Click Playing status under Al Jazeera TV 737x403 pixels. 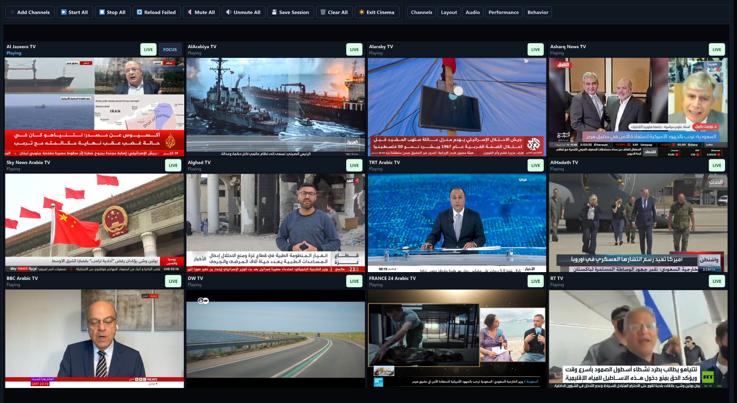[14, 53]
